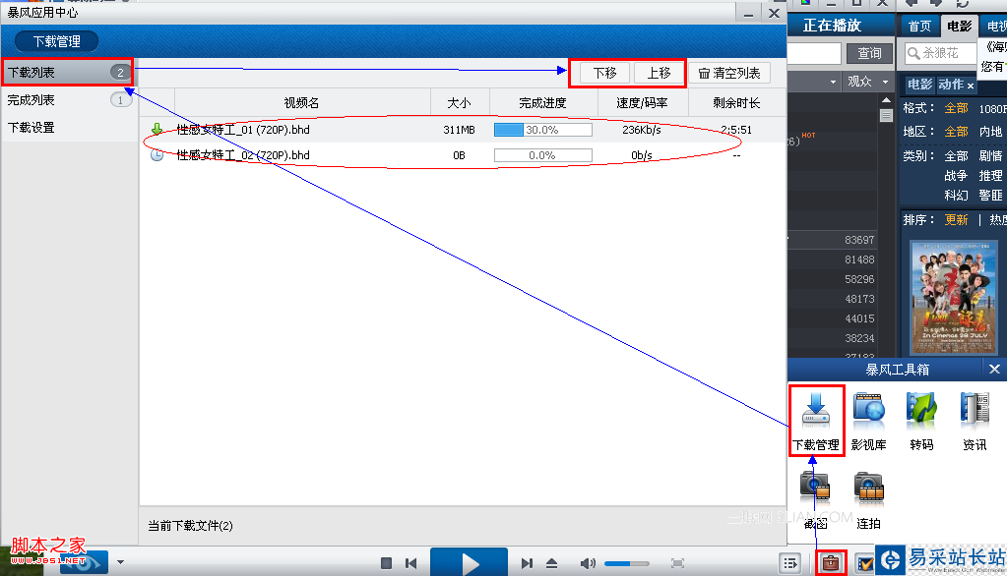Open the 资讯 news tool

975,420
